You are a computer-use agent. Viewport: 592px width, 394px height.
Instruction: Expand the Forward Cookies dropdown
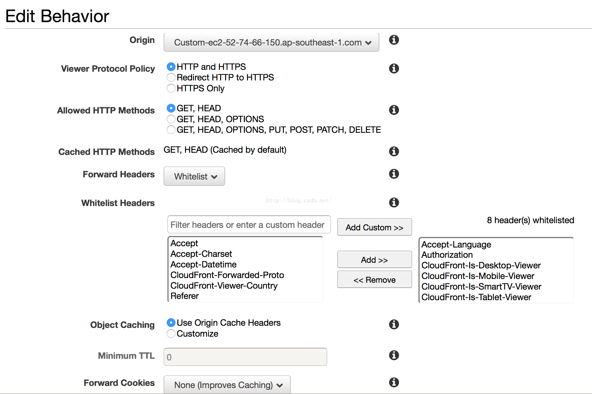(x=227, y=385)
